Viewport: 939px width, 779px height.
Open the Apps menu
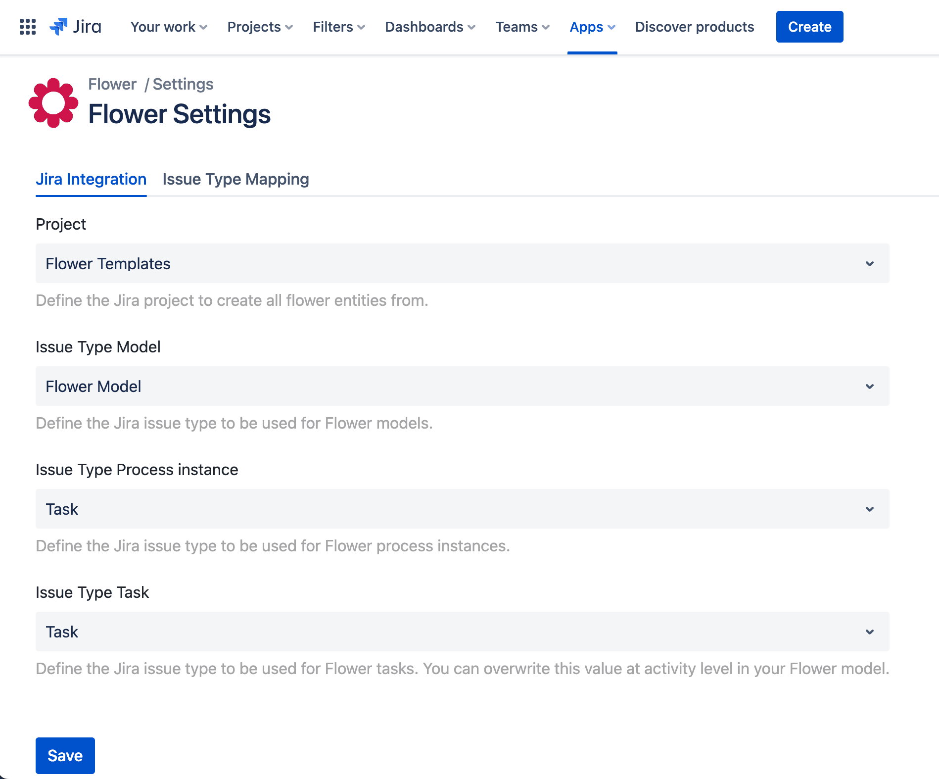tap(592, 27)
